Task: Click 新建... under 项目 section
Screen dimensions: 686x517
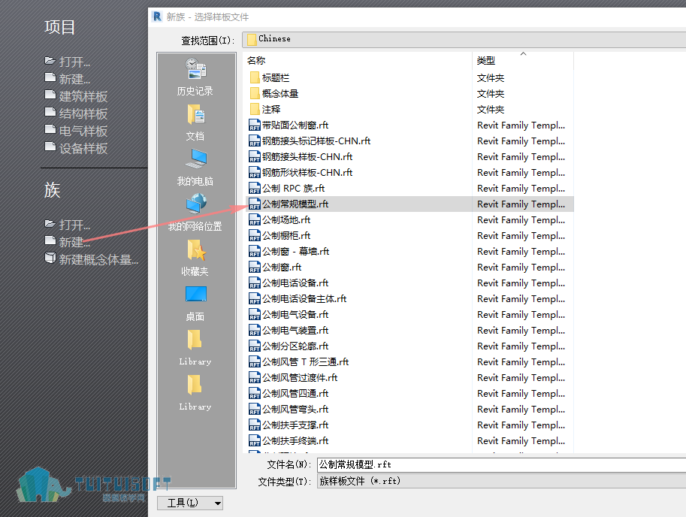Action: pyautogui.click(x=68, y=79)
